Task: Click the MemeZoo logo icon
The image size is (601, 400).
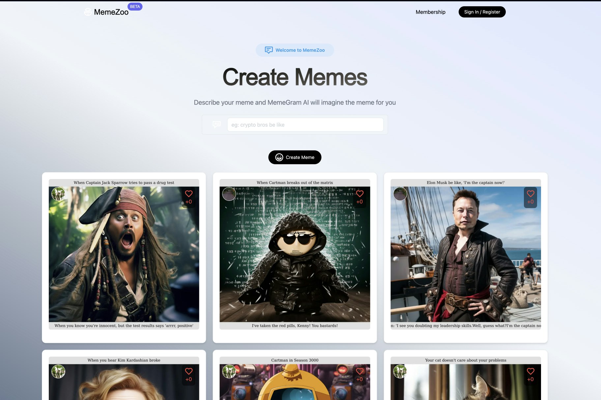Action: coord(88,12)
